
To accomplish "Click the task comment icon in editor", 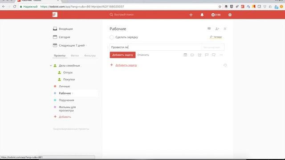I will (214, 55).
